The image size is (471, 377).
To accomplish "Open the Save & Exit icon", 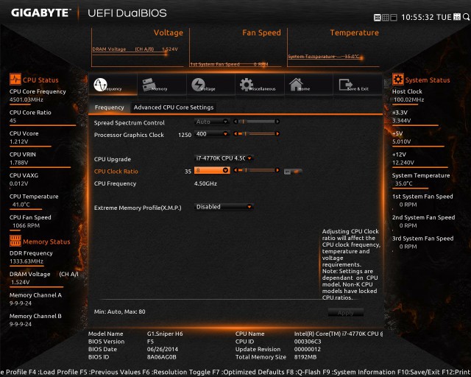I will pyautogui.click(x=345, y=85).
